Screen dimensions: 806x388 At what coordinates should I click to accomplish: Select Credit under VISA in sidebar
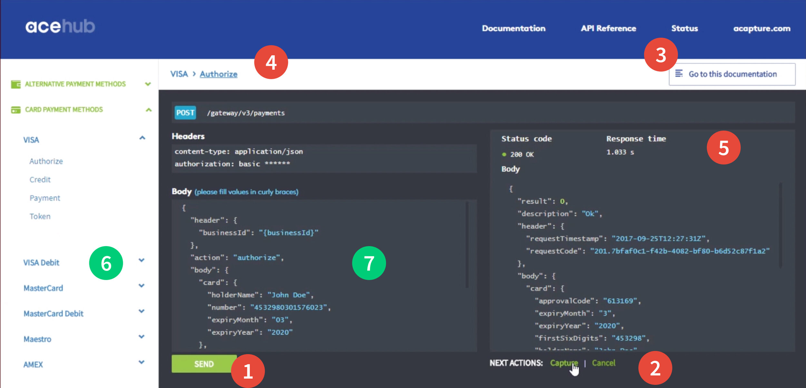[40, 180]
